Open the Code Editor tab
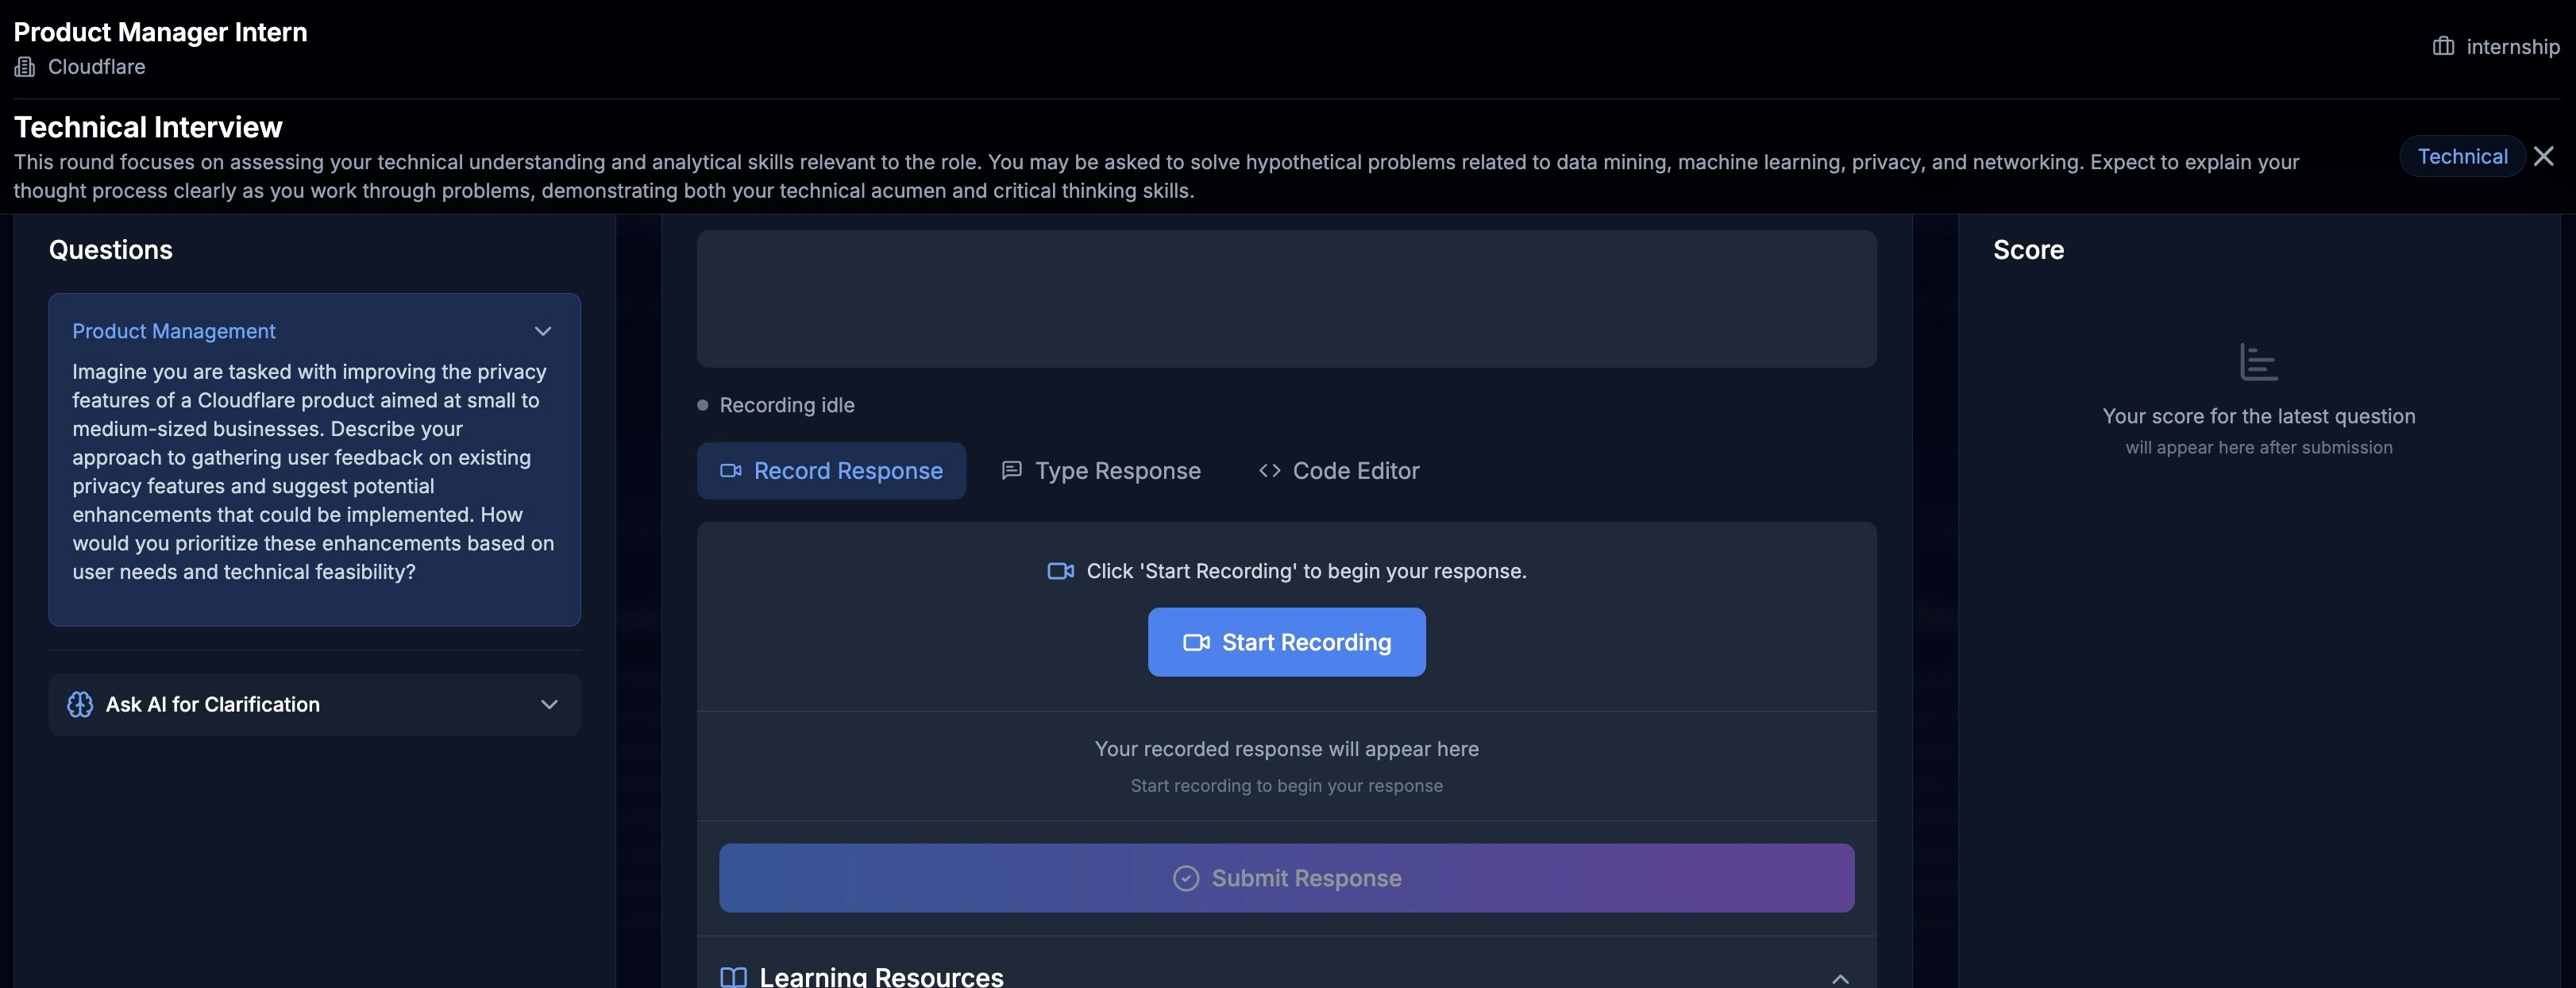Viewport: 2576px width, 988px height. [1338, 471]
